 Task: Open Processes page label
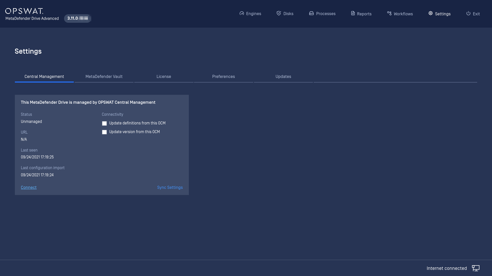pyautogui.click(x=326, y=14)
